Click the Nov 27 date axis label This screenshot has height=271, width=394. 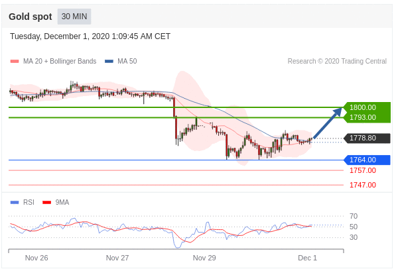117,258
